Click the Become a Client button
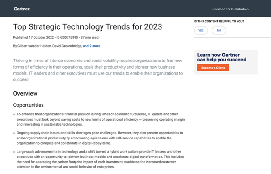This screenshot has height=174, width=271. click(213, 68)
